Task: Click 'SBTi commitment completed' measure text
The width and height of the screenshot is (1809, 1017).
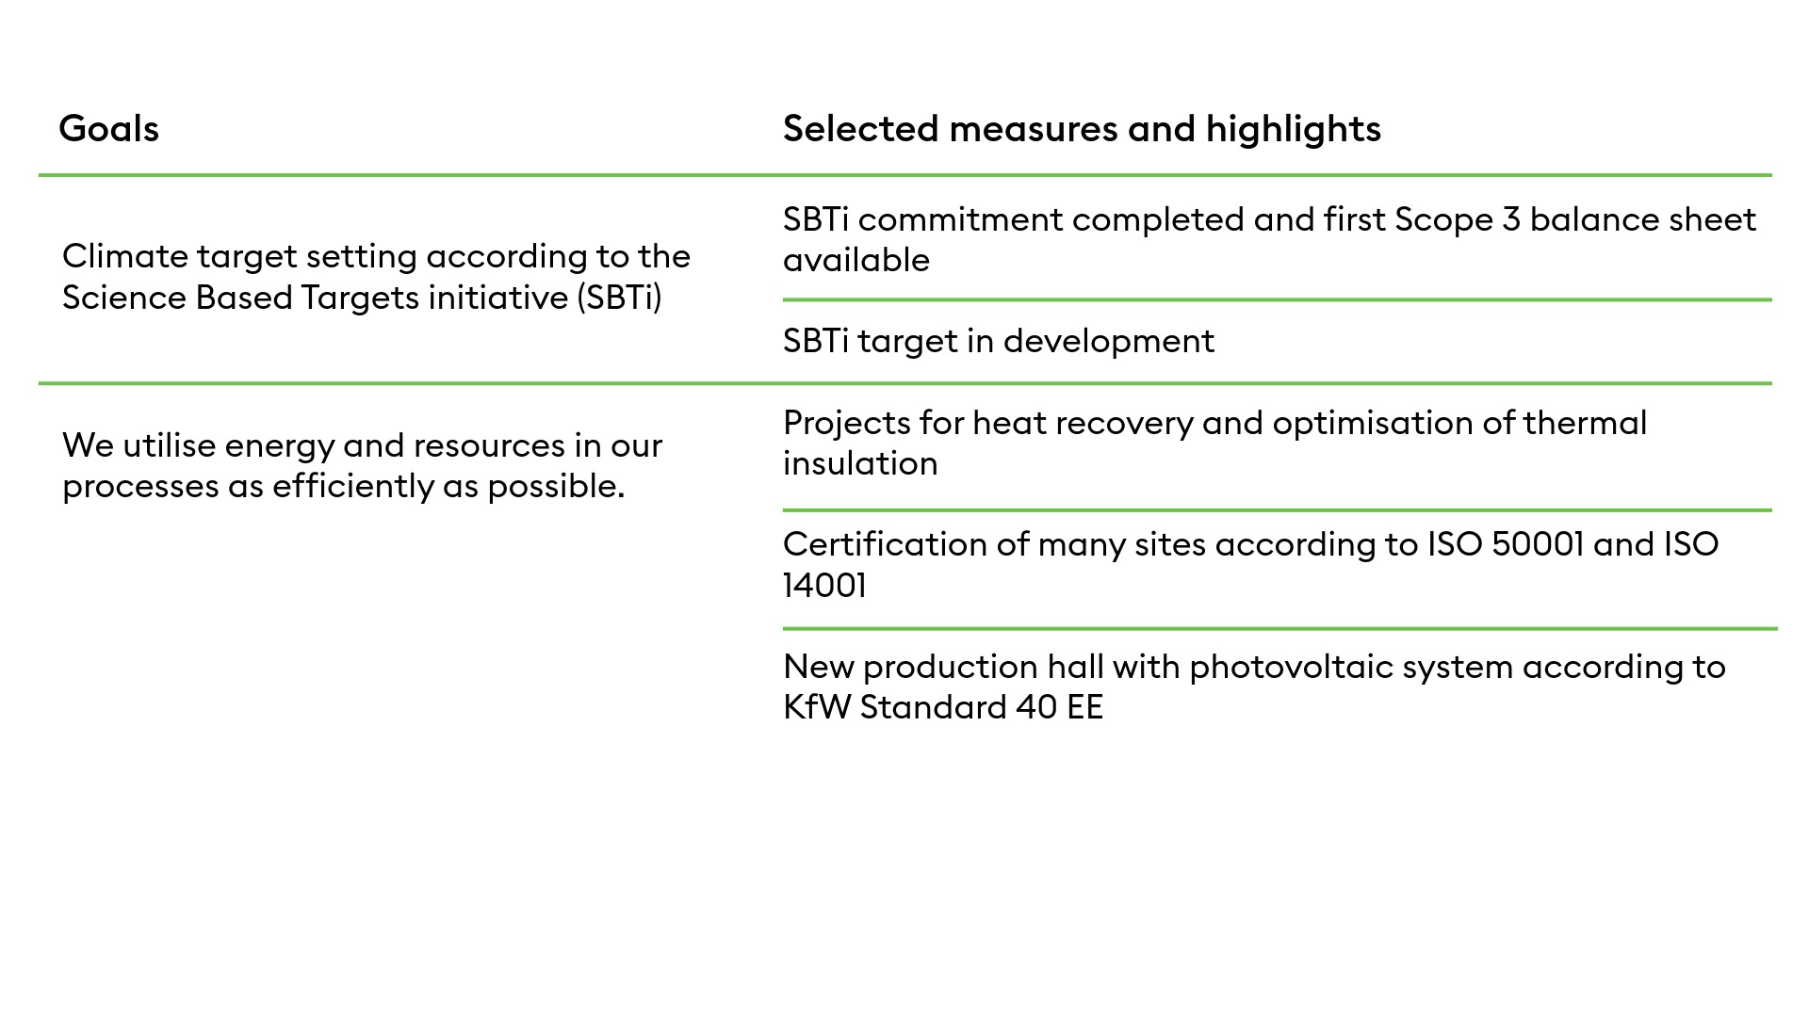Action: (x=1268, y=219)
